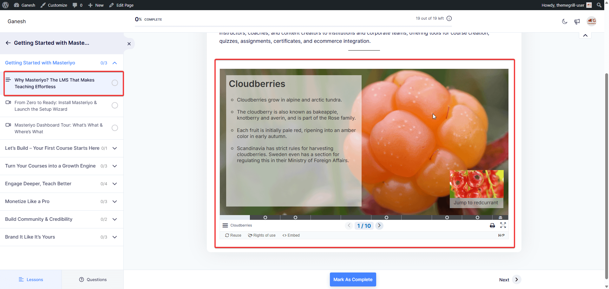609x289 pixels.
Task: Click the '19 out of 19 left' text
Action: [430, 18]
